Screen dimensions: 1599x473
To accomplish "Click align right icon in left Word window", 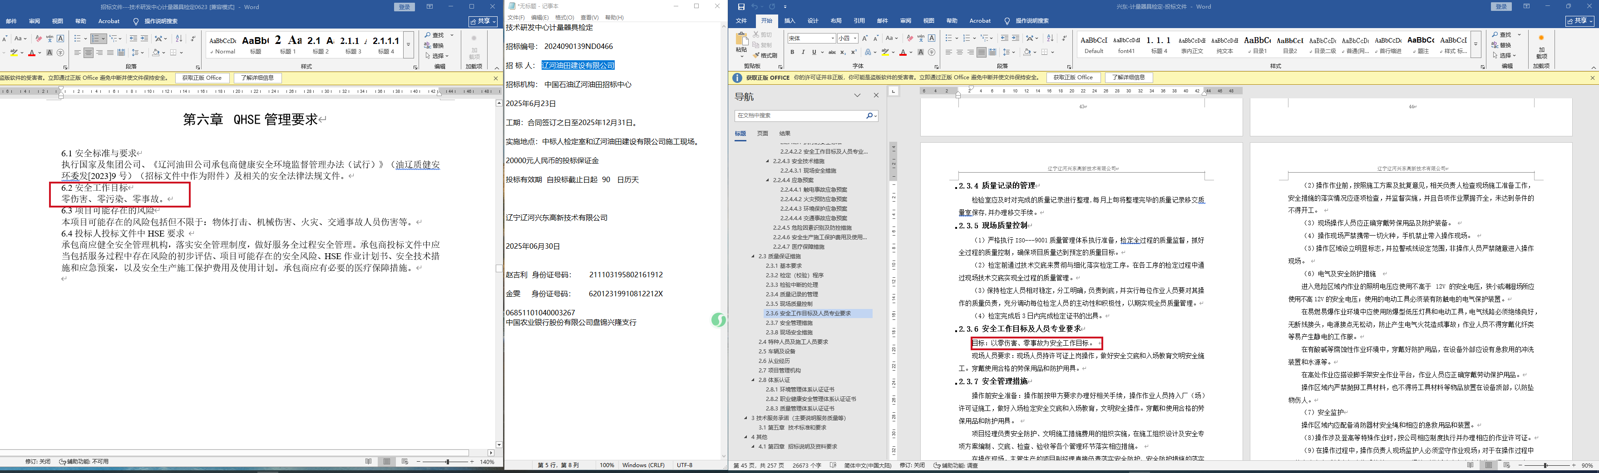I will (99, 53).
